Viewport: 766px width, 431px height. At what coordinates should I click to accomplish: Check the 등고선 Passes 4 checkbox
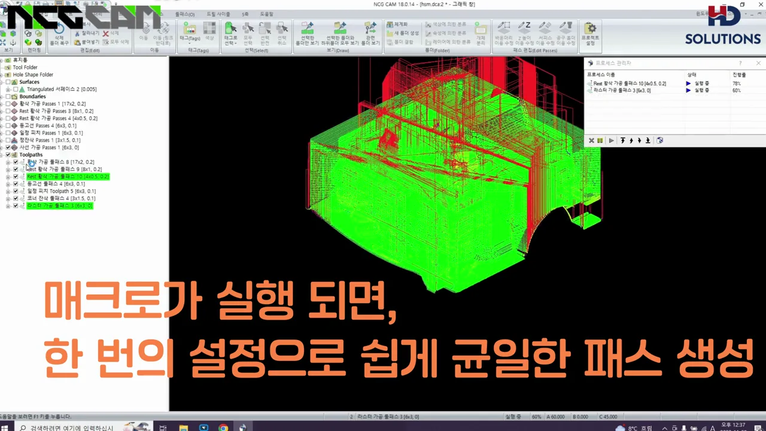click(8, 126)
